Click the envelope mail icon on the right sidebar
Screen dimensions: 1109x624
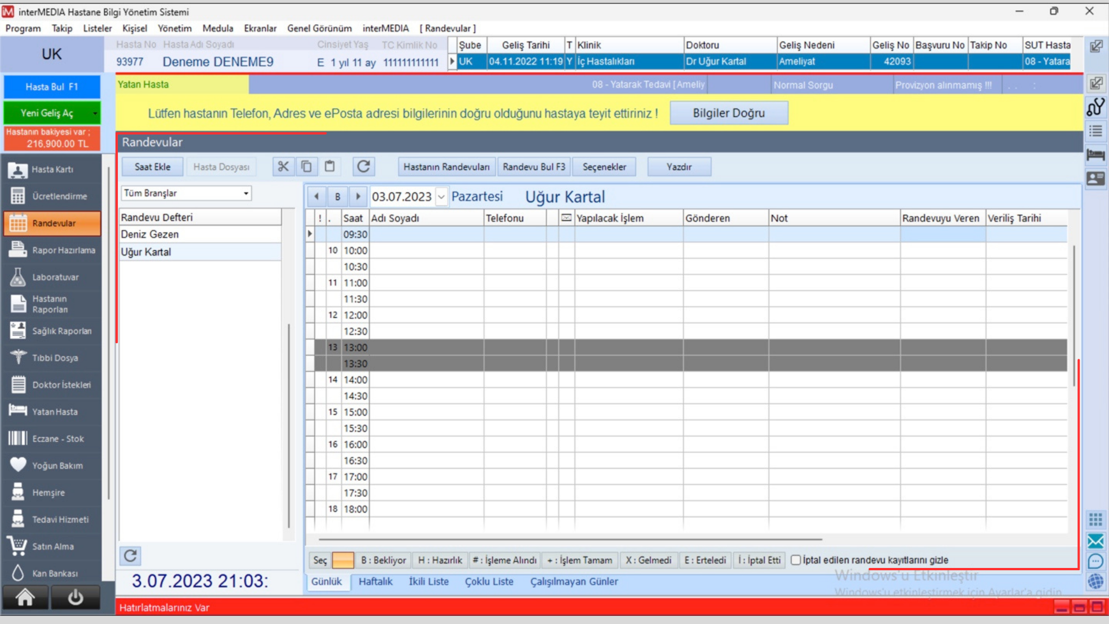point(1095,541)
